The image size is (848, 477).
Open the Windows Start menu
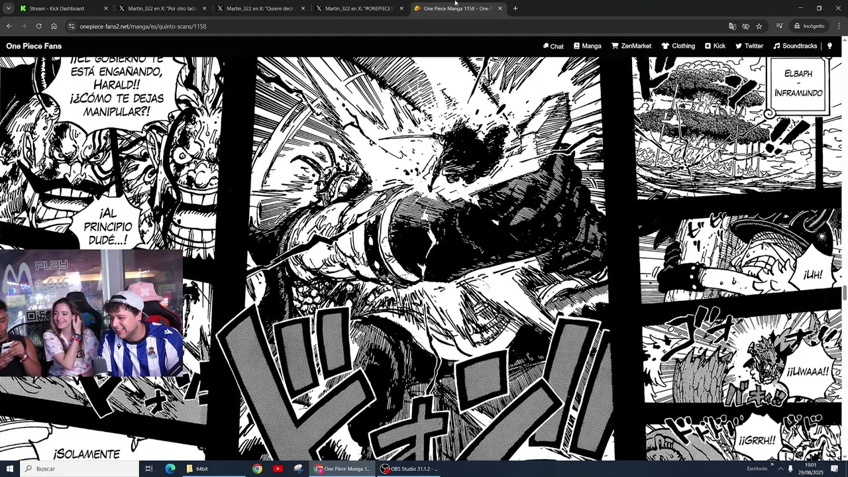tap(9, 468)
